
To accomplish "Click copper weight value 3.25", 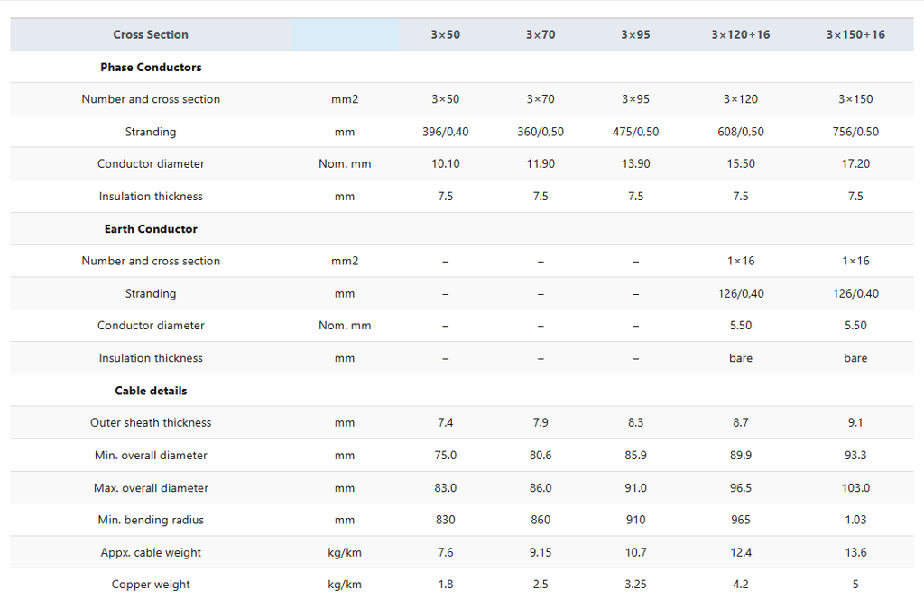I will coord(635,585).
